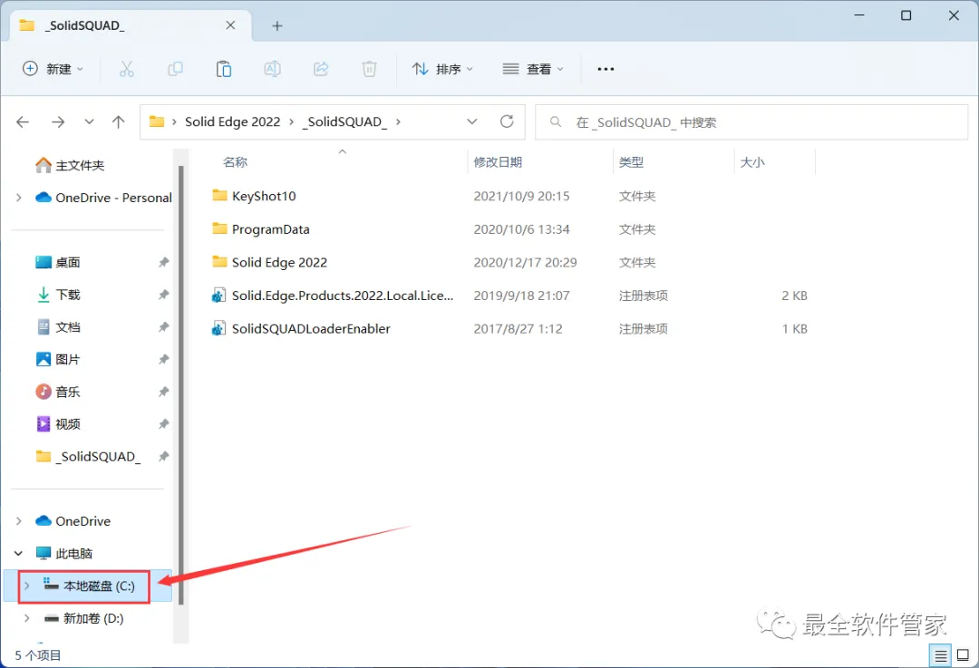This screenshot has height=668, width=979.
Task: Click Solid Edge 2022 in breadcrumb path
Action: click(x=232, y=121)
